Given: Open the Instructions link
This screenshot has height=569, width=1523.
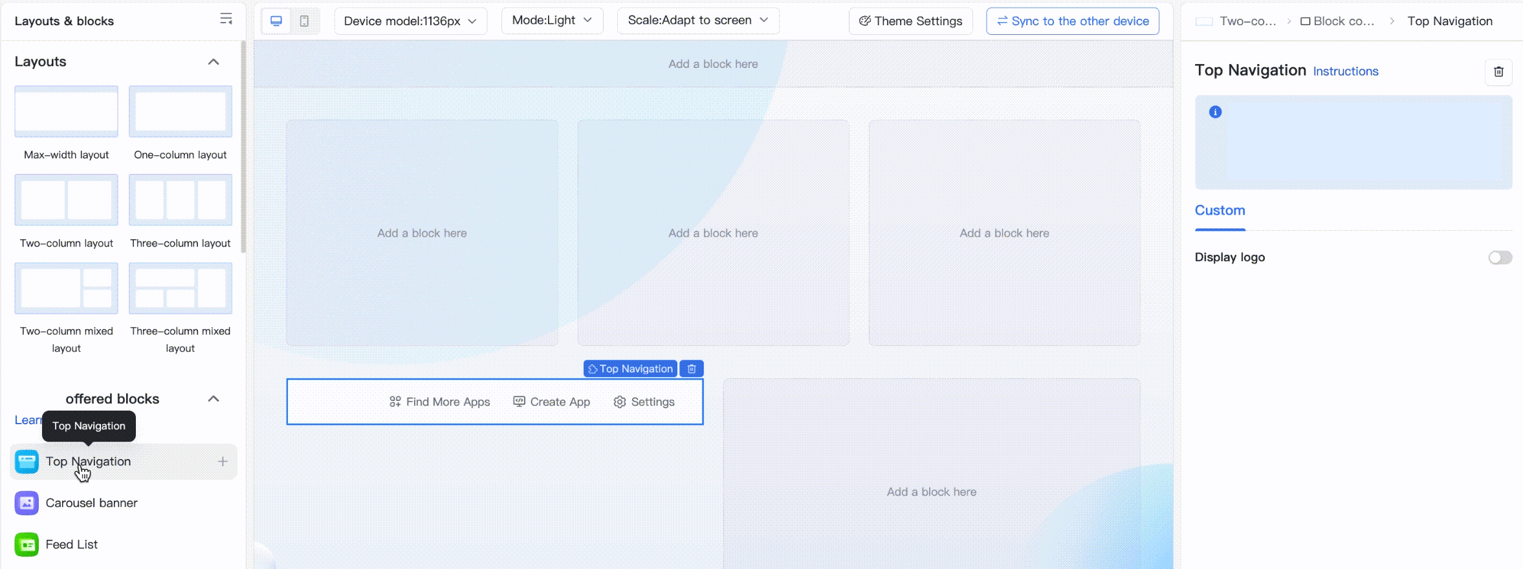Looking at the screenshot, I should click(x=1346, y=72).
